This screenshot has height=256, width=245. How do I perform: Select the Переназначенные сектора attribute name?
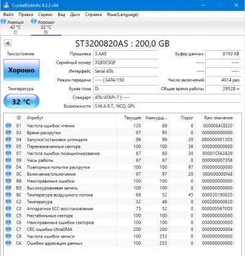pyautogui.click(x=53, y=146)
